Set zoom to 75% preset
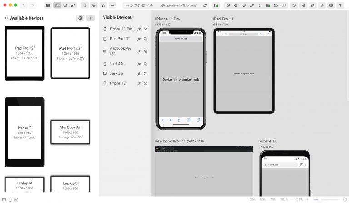The height and width of the screenshot is (203, 349). 273,200
